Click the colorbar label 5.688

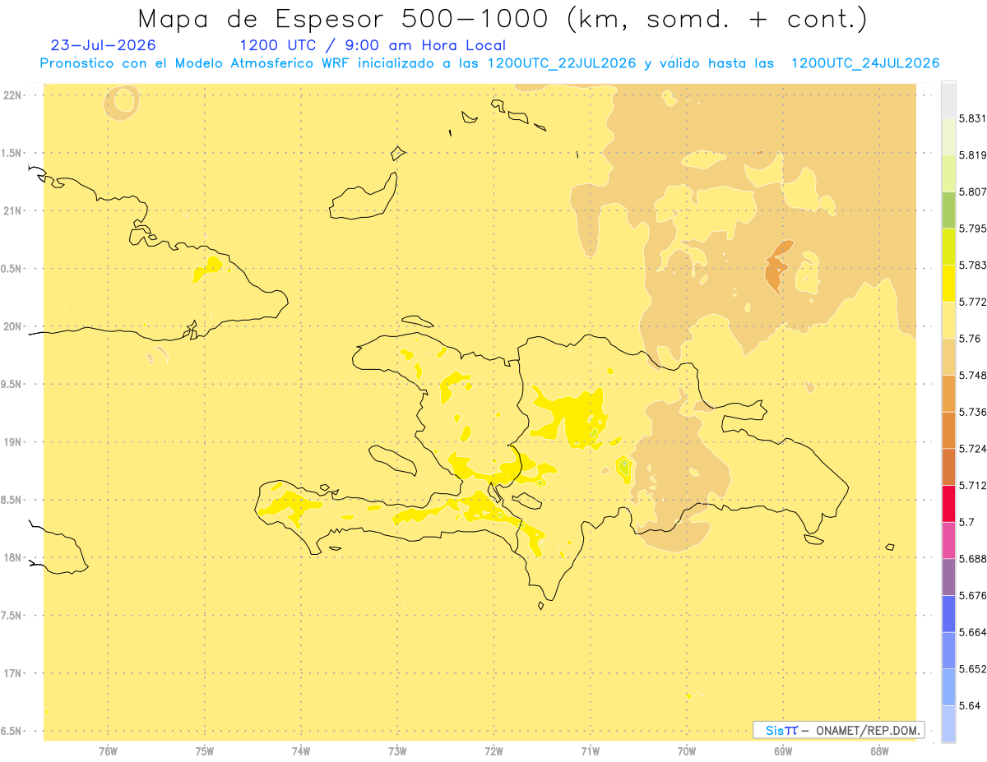(x=973, y=559)
